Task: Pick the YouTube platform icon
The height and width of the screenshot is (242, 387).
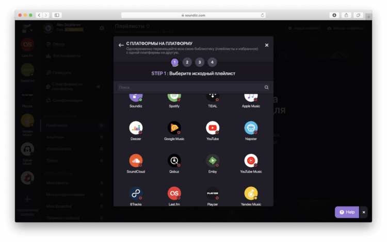Action: coord(213,128)
